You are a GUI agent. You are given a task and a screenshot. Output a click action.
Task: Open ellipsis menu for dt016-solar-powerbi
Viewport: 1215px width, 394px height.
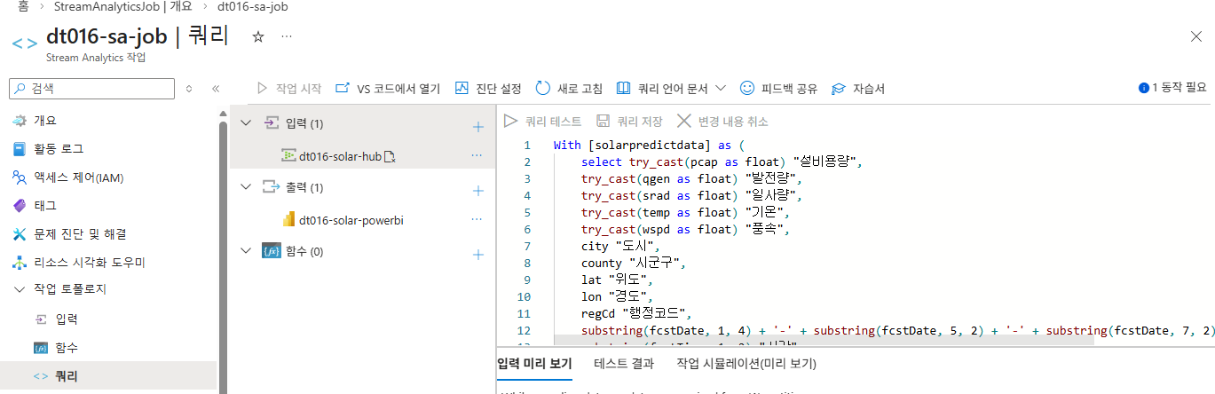coord(477,219)
